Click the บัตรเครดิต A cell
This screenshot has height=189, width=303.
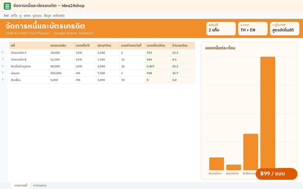[x=29, y=53]
